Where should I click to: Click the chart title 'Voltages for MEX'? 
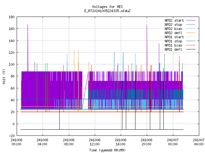(107, 7)
